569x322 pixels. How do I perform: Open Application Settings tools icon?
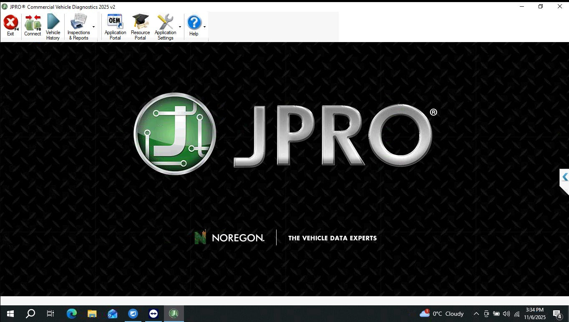165,24
